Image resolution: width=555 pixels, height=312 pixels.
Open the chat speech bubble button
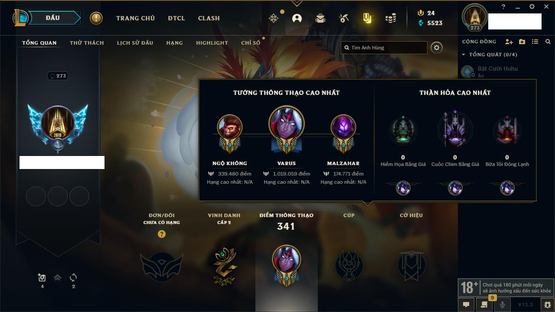[x=466, y=305]
